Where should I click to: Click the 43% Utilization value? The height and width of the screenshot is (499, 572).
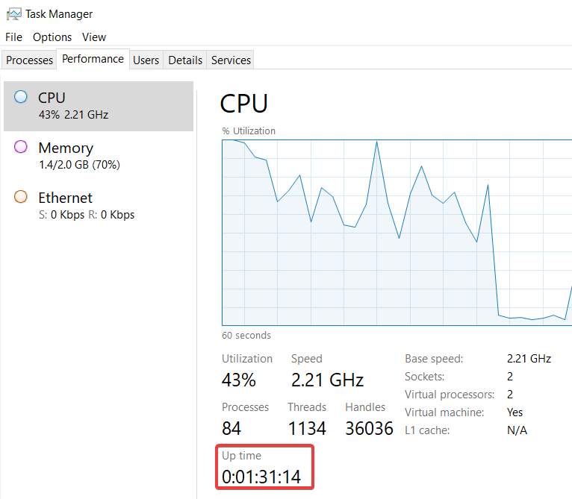tap(239, 380)
